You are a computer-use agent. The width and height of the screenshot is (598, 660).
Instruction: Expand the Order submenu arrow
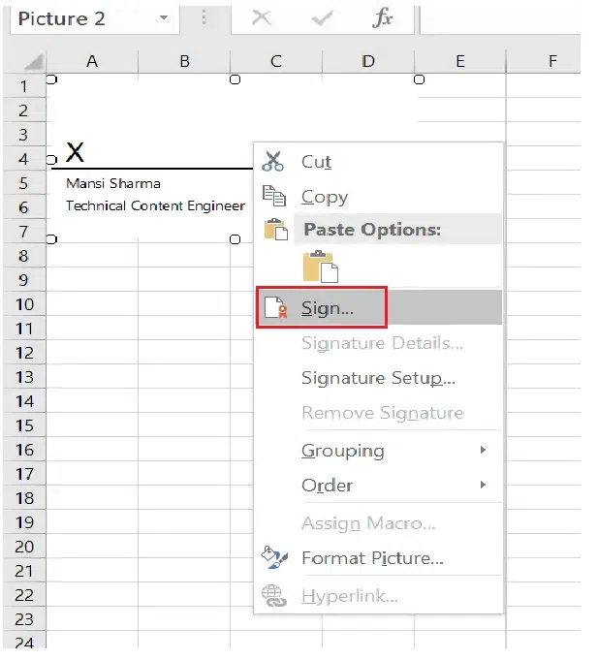point(483,485)
